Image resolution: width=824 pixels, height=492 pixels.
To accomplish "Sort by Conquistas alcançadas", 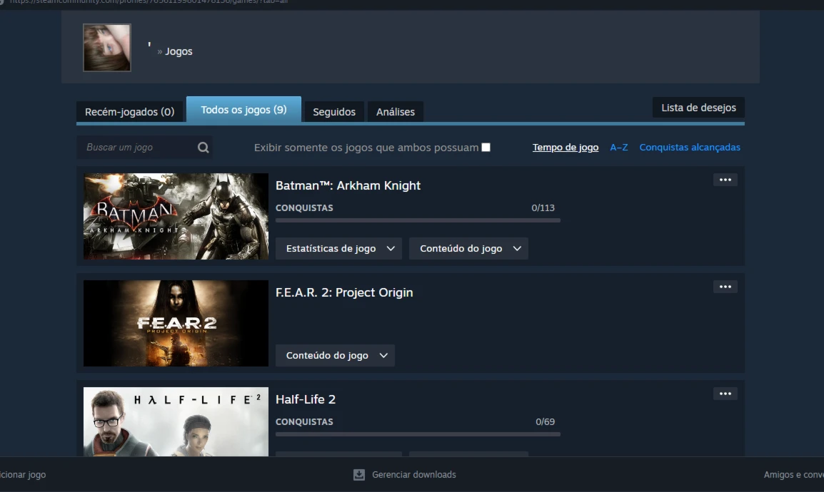I will coord(690,148).
